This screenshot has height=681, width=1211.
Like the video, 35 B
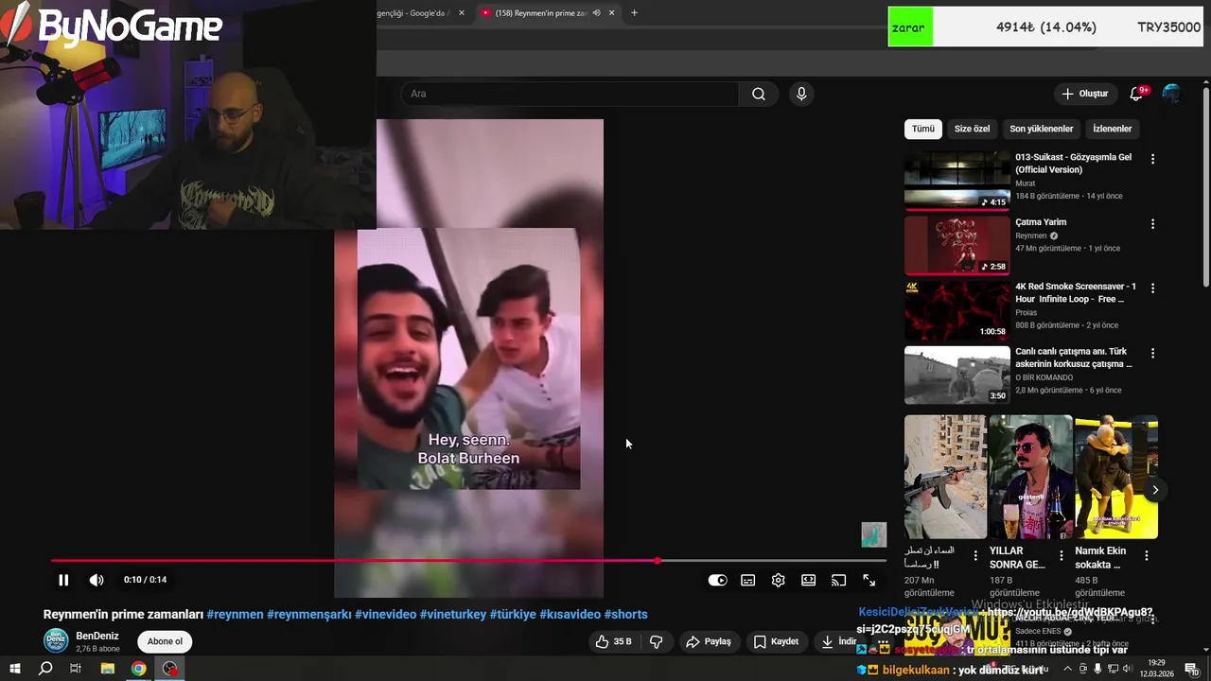coord(613,641)
